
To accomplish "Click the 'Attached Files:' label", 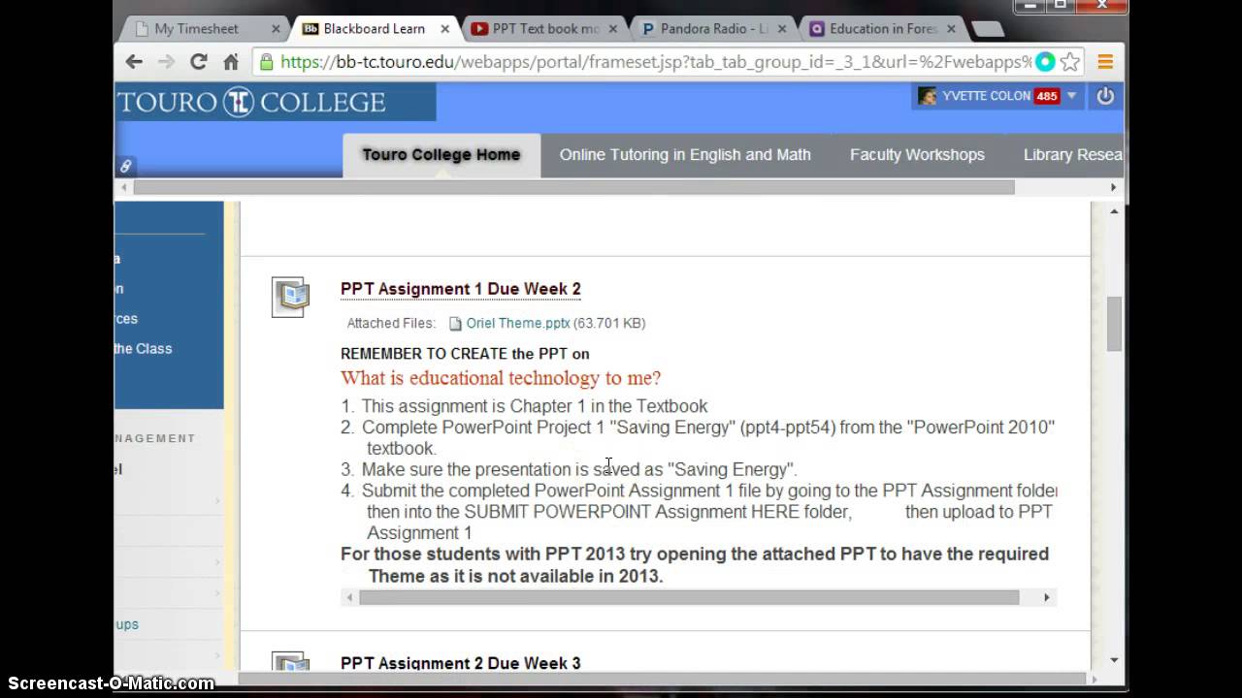I will [x=391, y=324].
